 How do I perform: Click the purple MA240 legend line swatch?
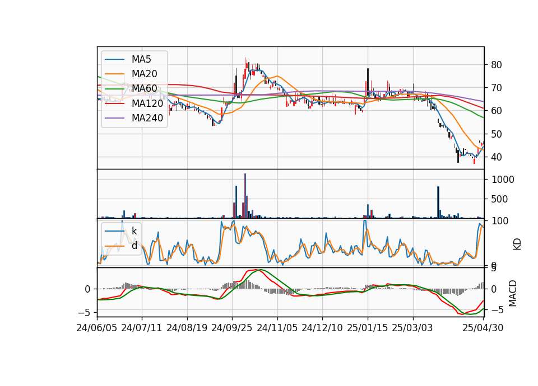click(x=114, y=118)
